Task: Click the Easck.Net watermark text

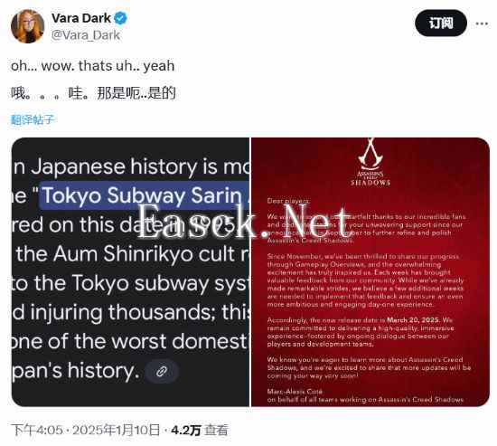Action: pos(244,222)
